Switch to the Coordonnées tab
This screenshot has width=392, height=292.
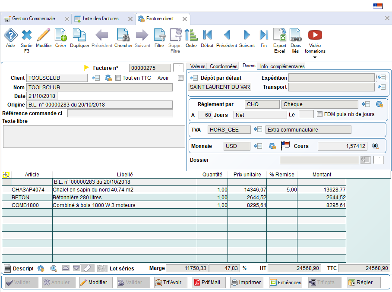223,66
